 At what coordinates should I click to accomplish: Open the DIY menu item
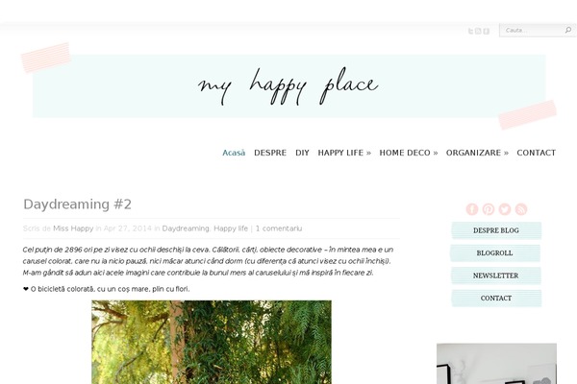coord(302,153)
